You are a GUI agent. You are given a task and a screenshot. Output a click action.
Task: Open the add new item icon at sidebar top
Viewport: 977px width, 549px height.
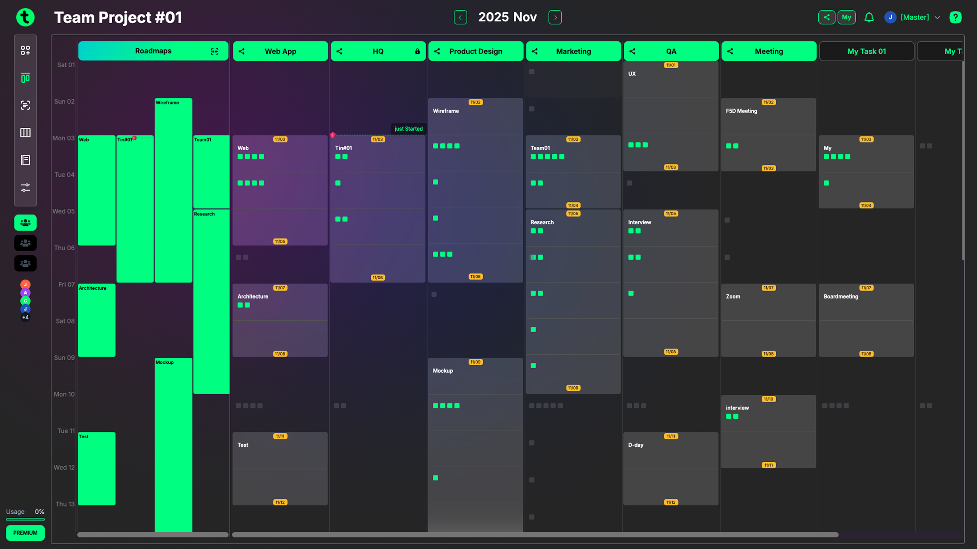point(25,51)
